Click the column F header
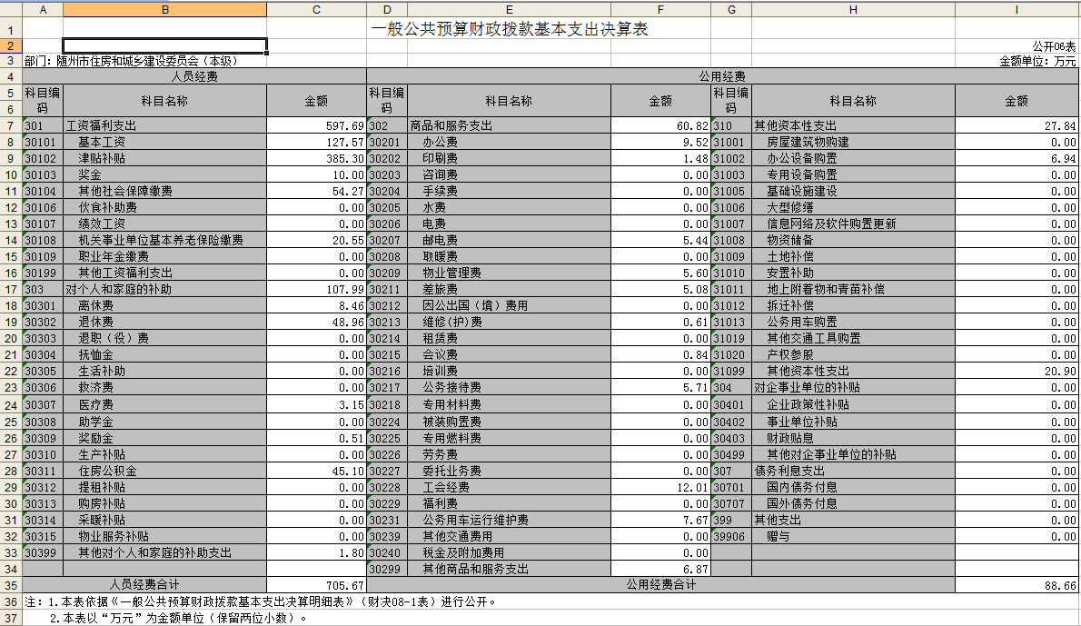 (660, 9)
